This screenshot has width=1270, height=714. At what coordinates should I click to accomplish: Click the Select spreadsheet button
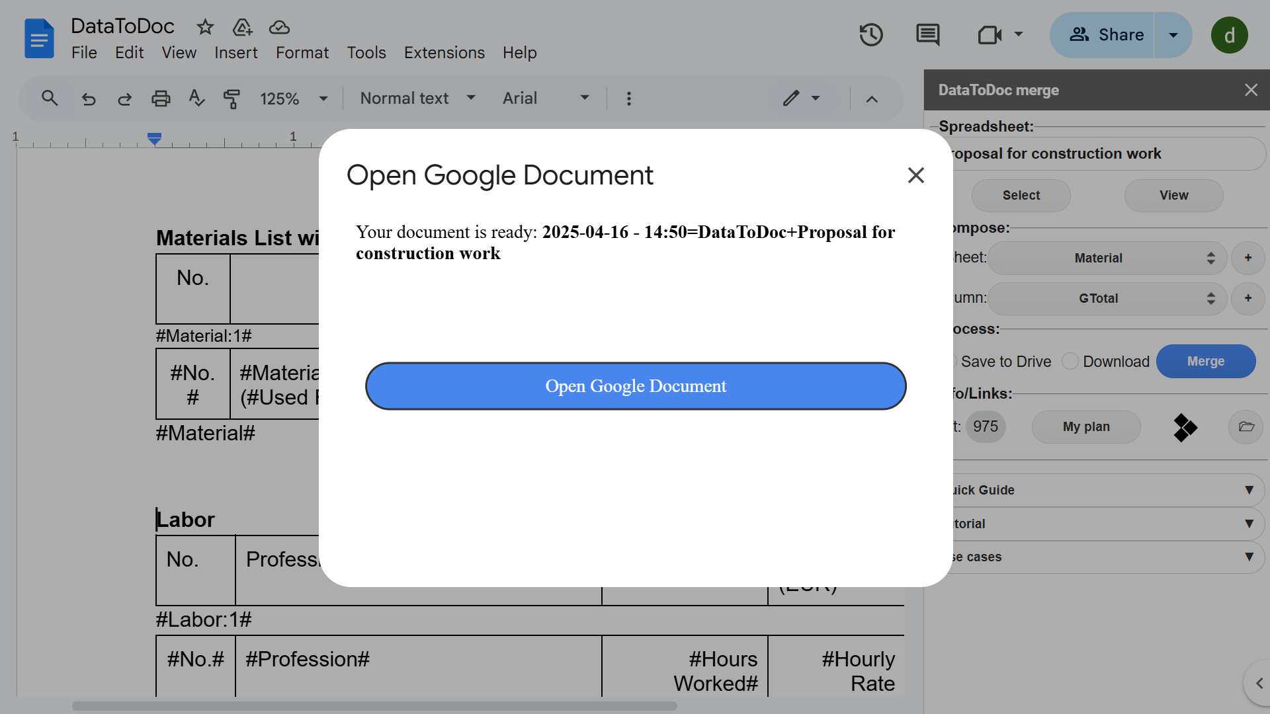click(1021, 196)
